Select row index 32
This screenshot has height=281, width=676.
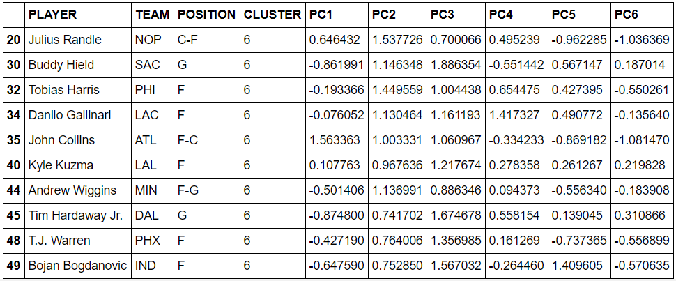click(x=13, y=90)
